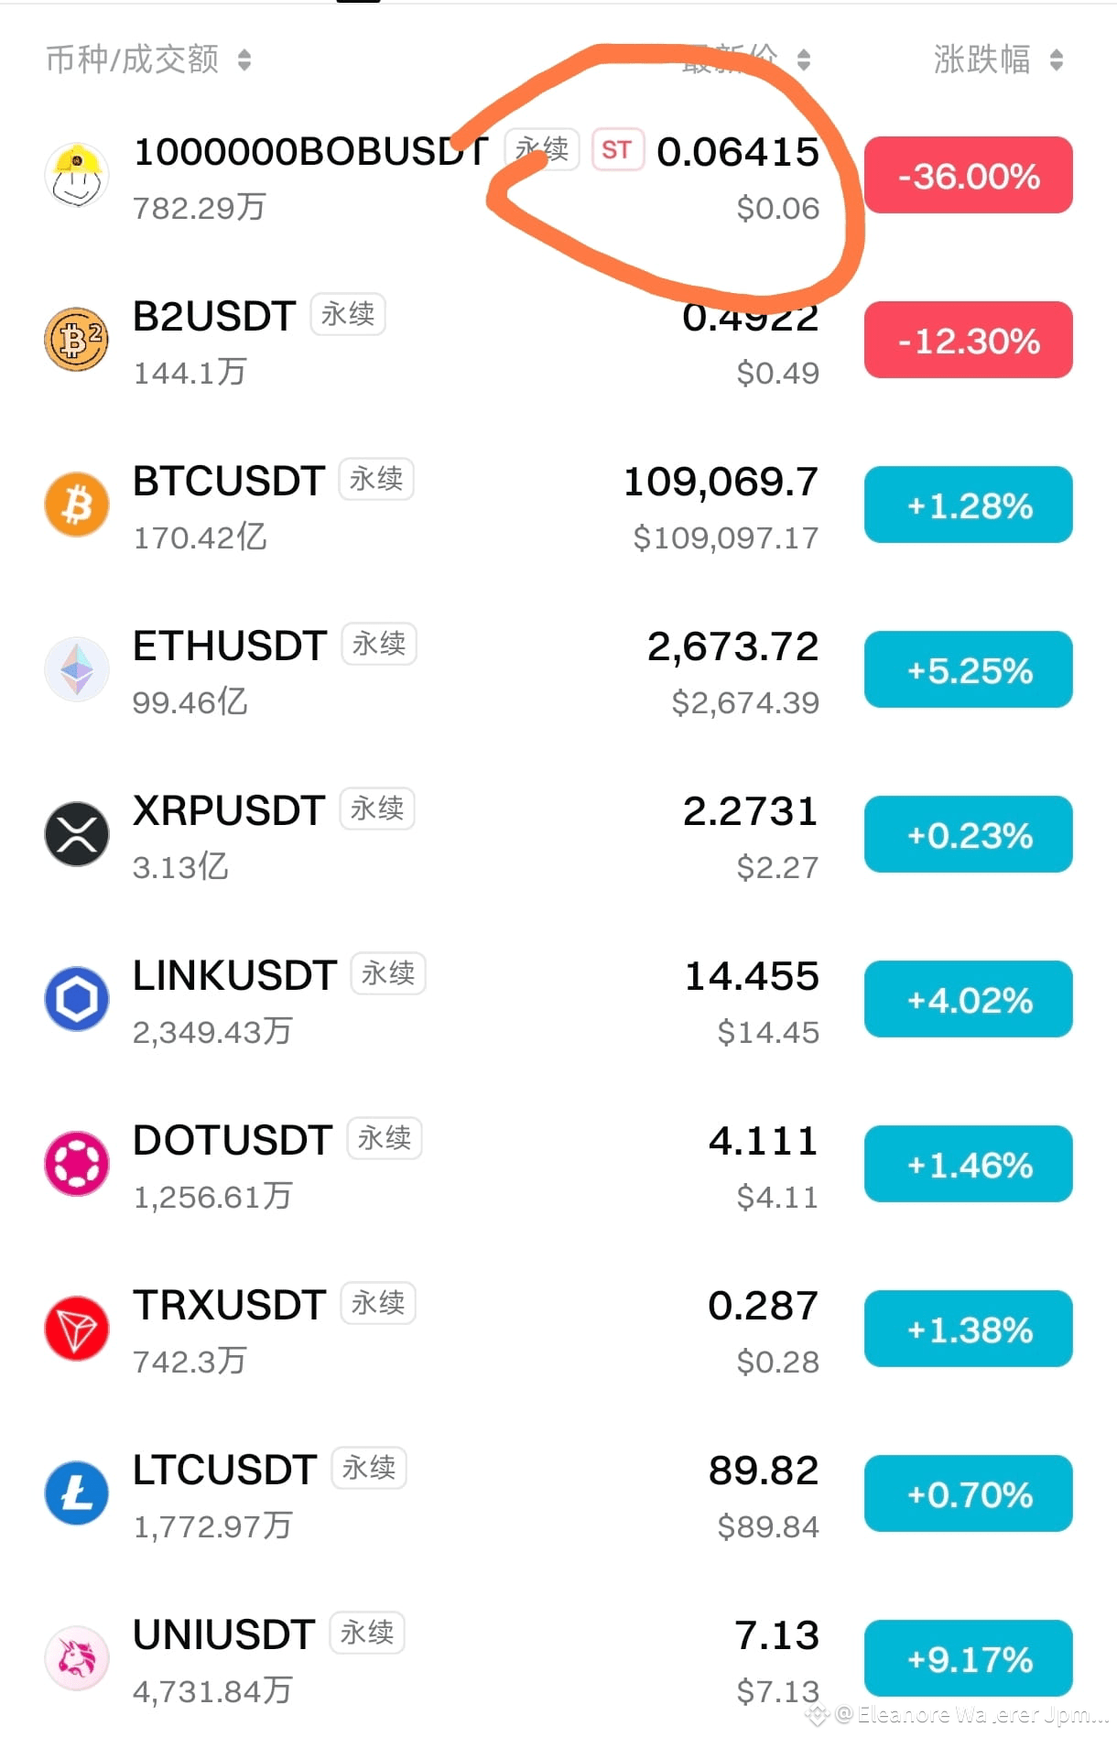Viewport: 1117px width, 1737px height.
Task: Tap the B2 coin icon
Action: coord(77,340)
